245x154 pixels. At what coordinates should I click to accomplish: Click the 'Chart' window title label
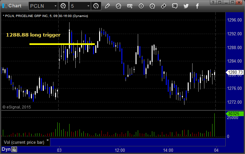[x=15, y=6]
